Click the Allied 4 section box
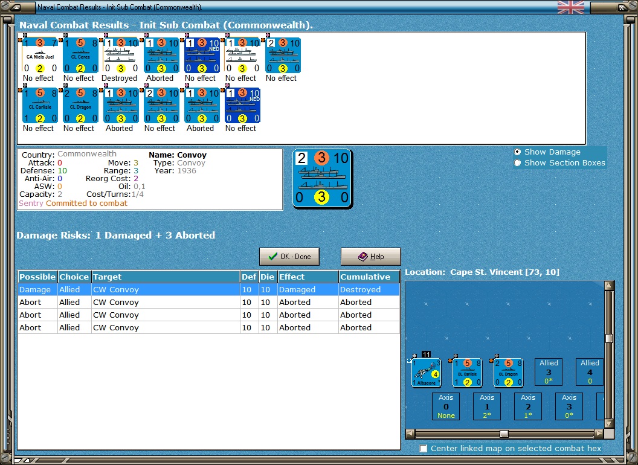638x465 pixels. [x=589, y=372]
